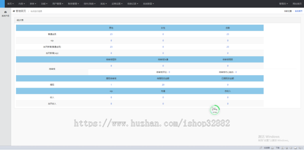
Task: Click the window restore icon in status bar
Action: pyautogui.click(x=295, y=148)
